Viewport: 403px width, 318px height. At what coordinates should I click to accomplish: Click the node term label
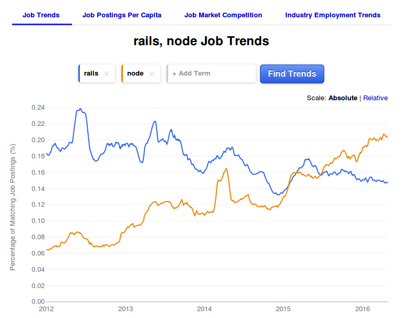coord(135,73)
